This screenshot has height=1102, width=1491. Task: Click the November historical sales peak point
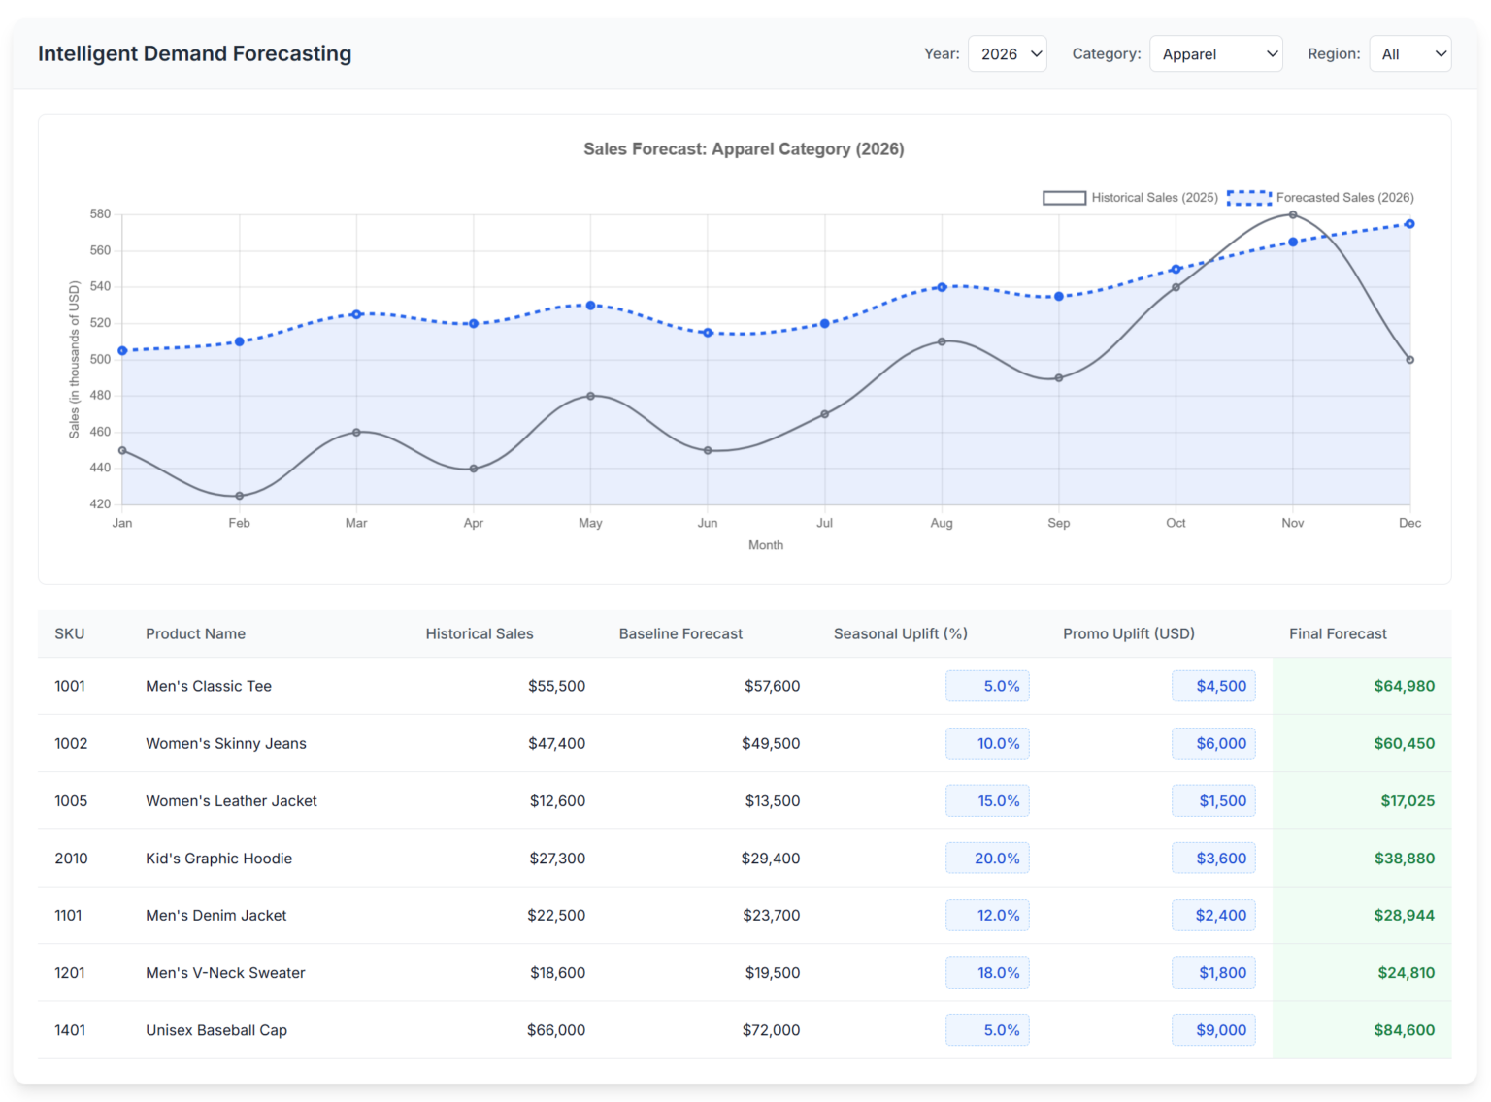pyautogui.click(x=1292, y=215)
